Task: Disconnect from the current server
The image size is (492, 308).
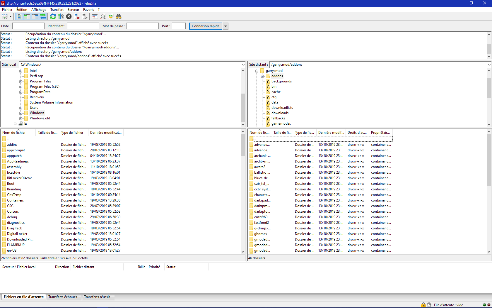Action: (x=77, y=16)
